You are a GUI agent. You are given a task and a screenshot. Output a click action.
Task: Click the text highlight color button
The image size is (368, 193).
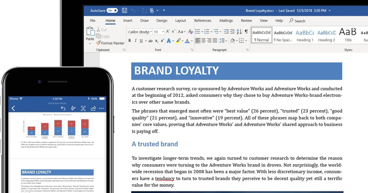pos(178,41)
